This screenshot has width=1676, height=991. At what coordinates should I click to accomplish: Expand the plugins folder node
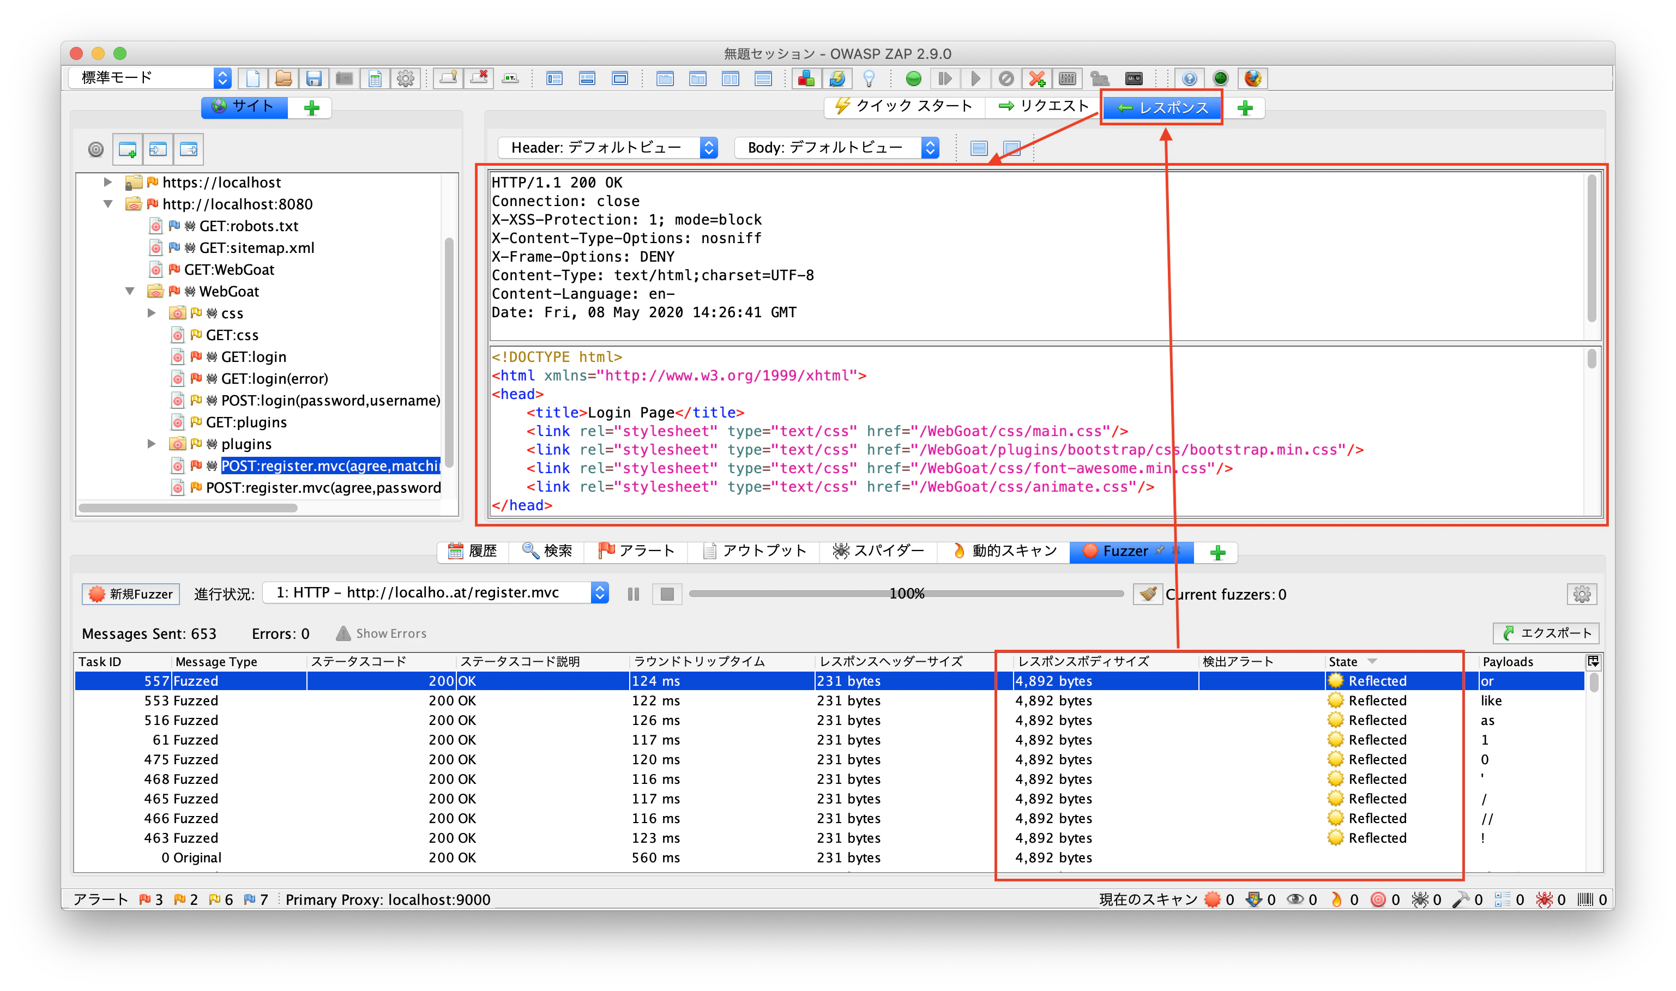[152, 443]
